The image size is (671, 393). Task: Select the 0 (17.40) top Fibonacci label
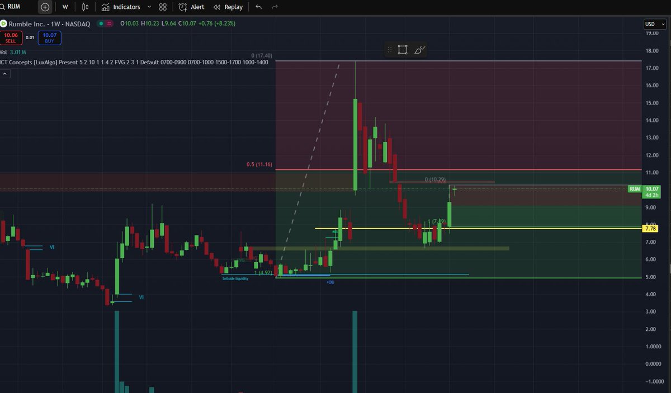coord(262,56)
